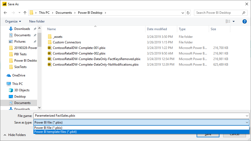Click the Custom Connectors folder icon
This screenshot has height=141, width=251.
click(49, 42)
